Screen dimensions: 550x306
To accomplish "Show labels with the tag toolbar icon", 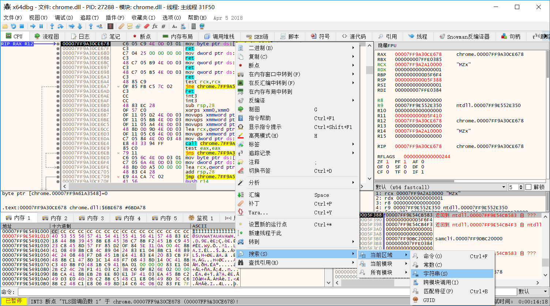I will point(138,26).
